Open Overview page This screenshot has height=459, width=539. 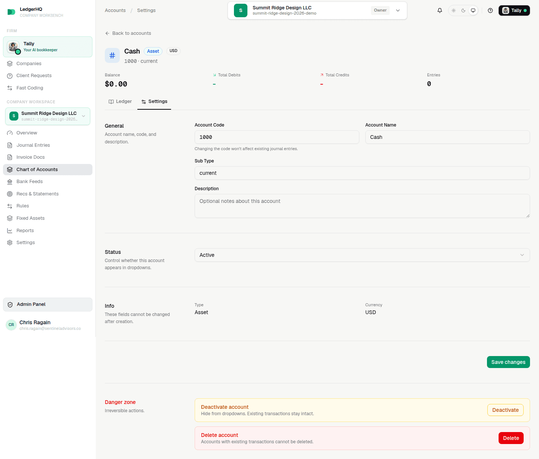pos(48,133)
